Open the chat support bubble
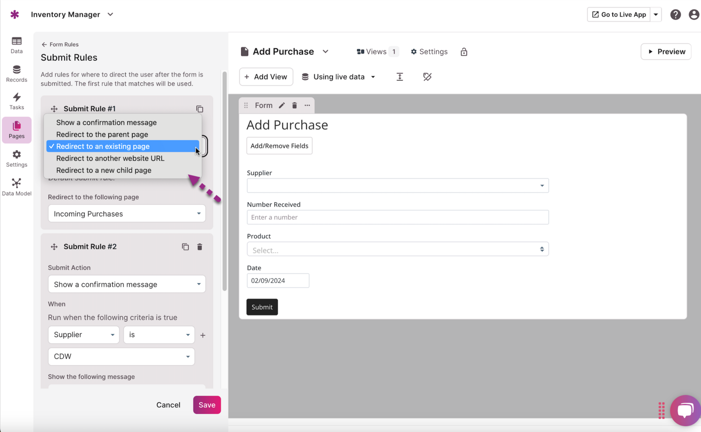This screenshot has height=432, width=701. [686, 411]
